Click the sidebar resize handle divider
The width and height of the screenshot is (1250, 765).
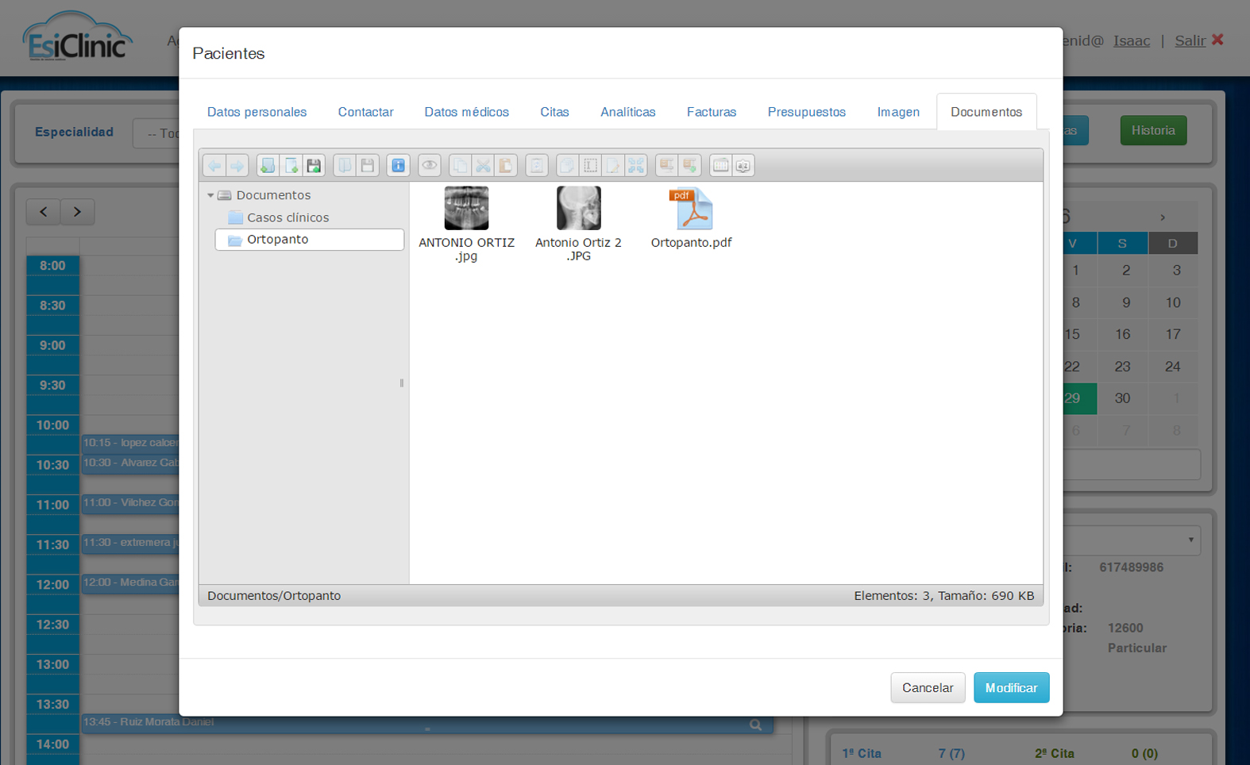402,383
